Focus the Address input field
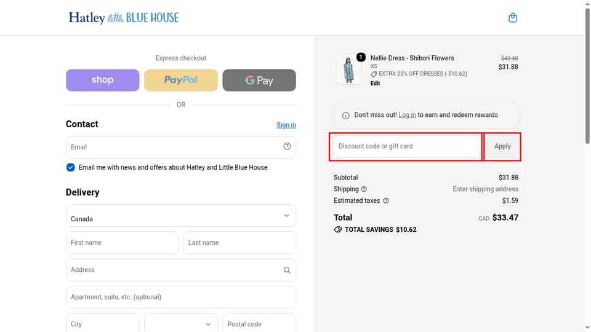Image resolution: width=591 pixels, height=332 pixels. [181, 270]
